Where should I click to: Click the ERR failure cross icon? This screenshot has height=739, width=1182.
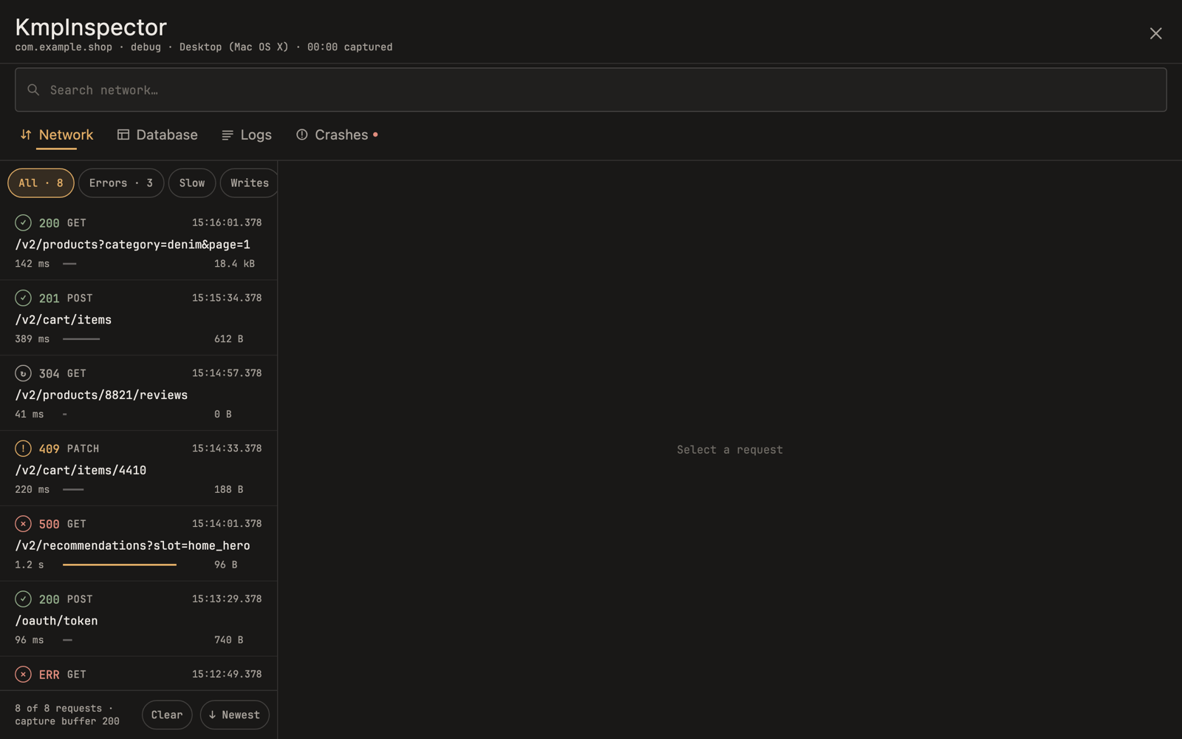point(23,674)
